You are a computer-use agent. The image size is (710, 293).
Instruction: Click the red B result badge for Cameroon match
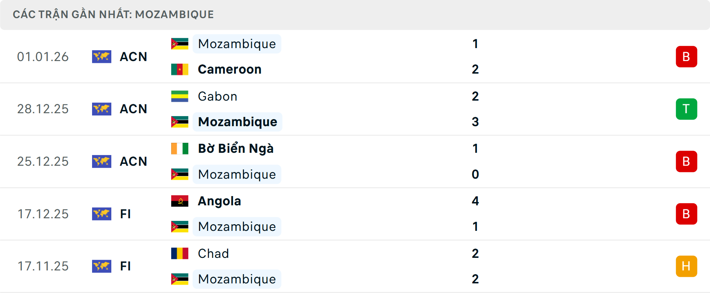[687, 57]
